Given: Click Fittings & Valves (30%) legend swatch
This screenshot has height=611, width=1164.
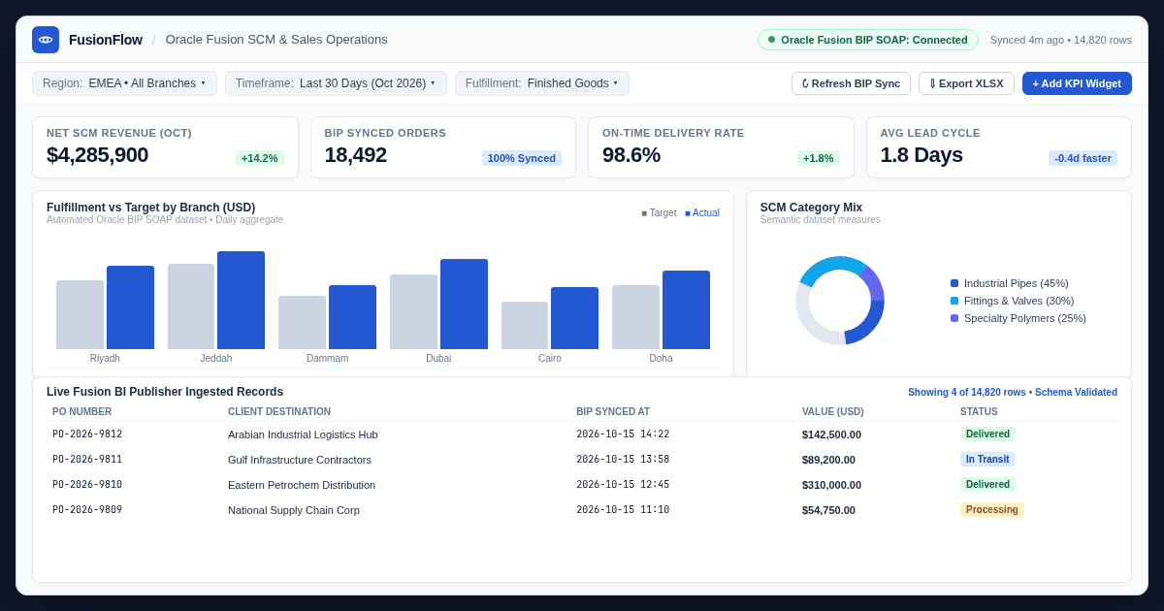Looking at the screenshot, I should point(954,301).
